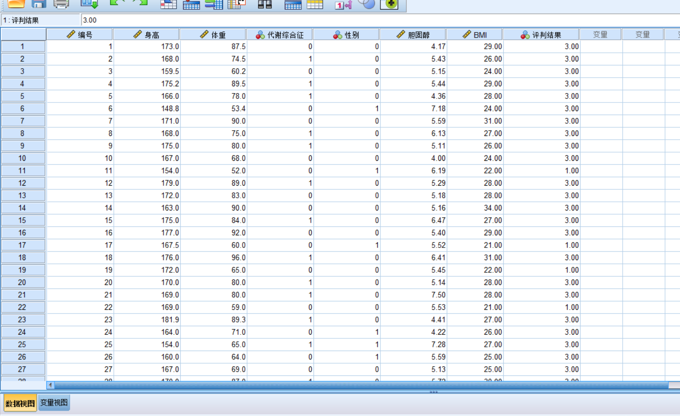Show all variables with green plus icon
The width and height of the screenshot is (680, 416).
tap(389, 4)
